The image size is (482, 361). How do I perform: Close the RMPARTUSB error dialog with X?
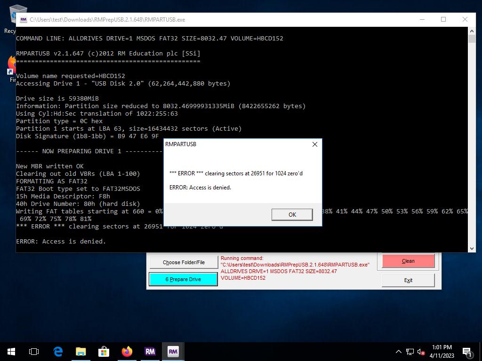[x=315, y=144]
